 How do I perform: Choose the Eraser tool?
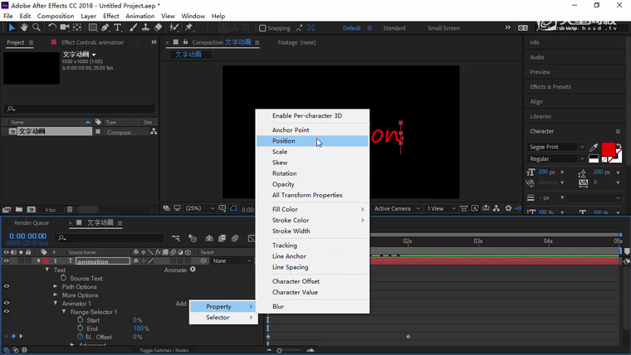point(158,27)
